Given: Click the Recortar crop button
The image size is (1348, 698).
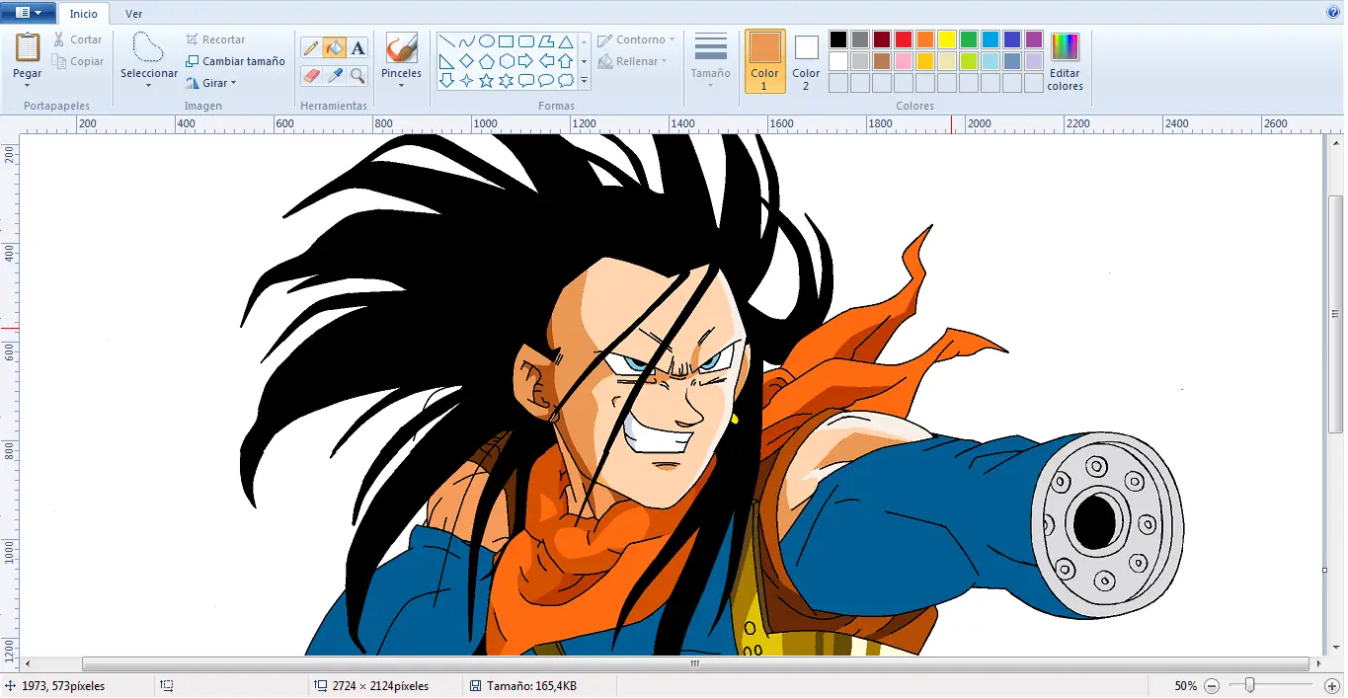Looking at the screenshot, I should [215, 39].
